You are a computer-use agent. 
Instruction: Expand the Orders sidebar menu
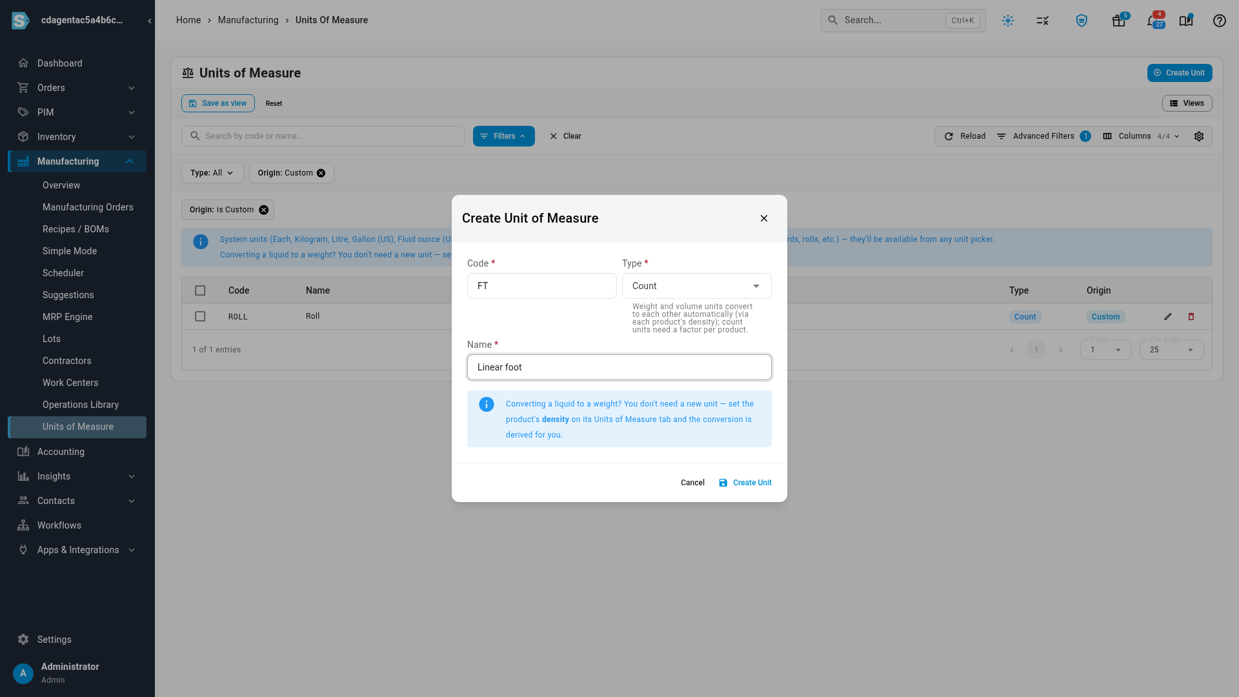point(77,88)
